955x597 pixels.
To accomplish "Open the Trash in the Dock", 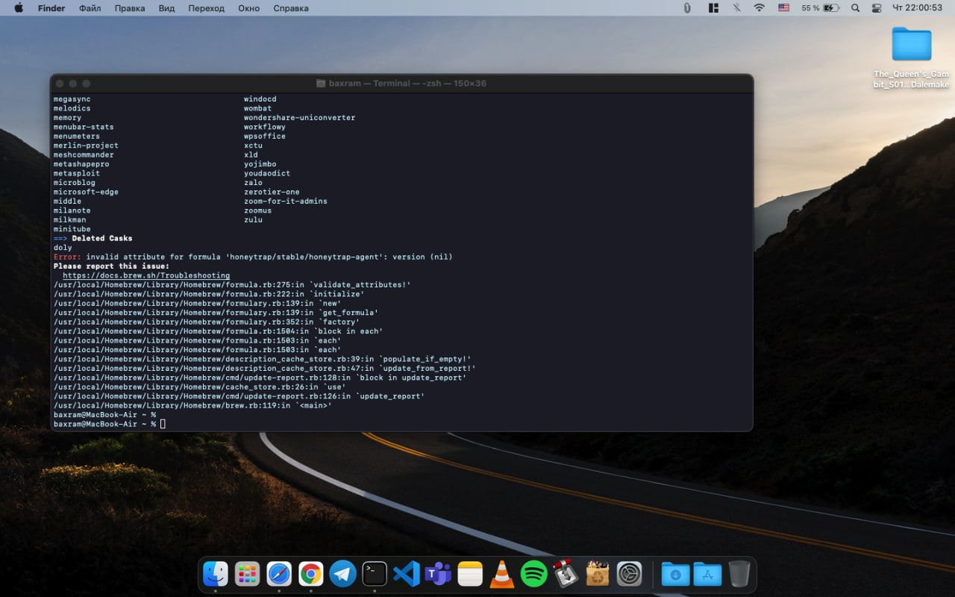I will pos(739,574).
